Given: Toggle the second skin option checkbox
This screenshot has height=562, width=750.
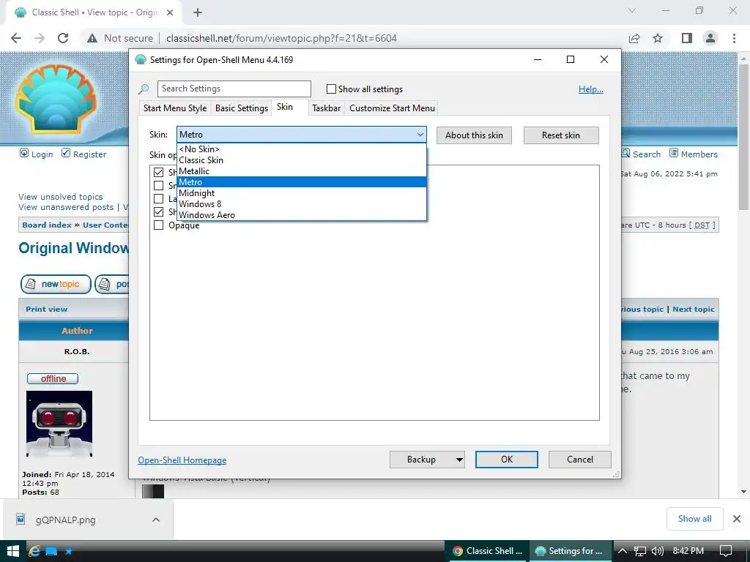Looking at the screenshot, I should tap(158, 185).
